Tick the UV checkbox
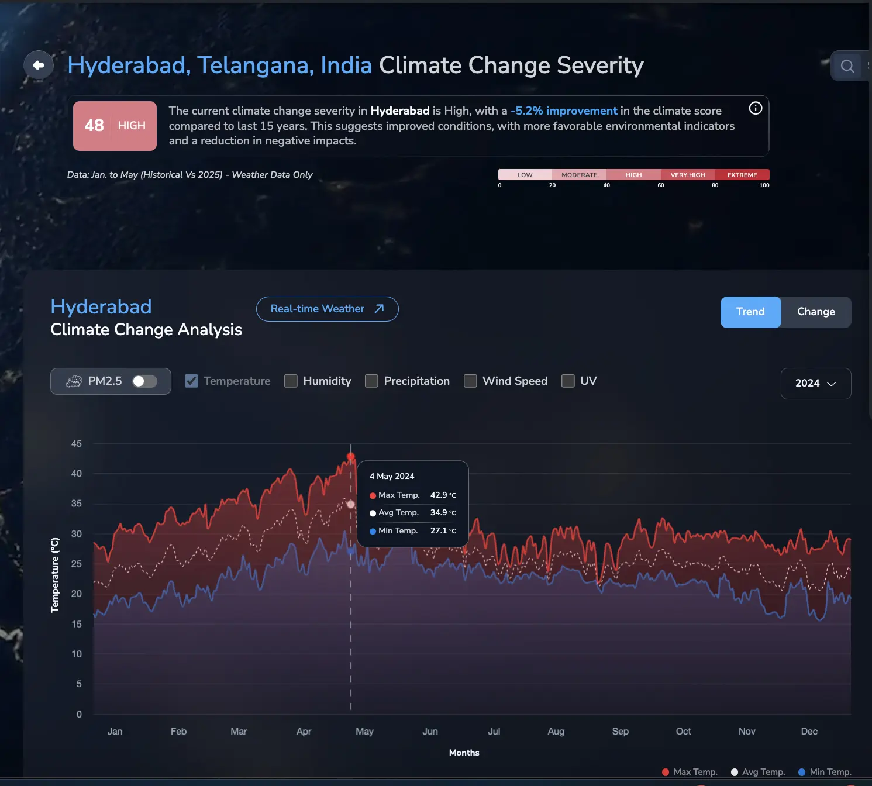The image size is (872, 786). [568, 381]
